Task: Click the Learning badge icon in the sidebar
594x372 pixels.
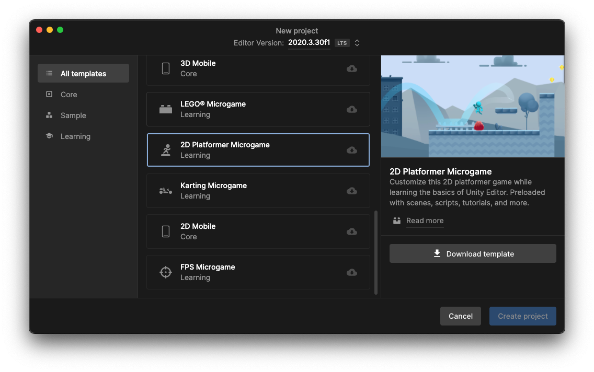Action: 49,136
